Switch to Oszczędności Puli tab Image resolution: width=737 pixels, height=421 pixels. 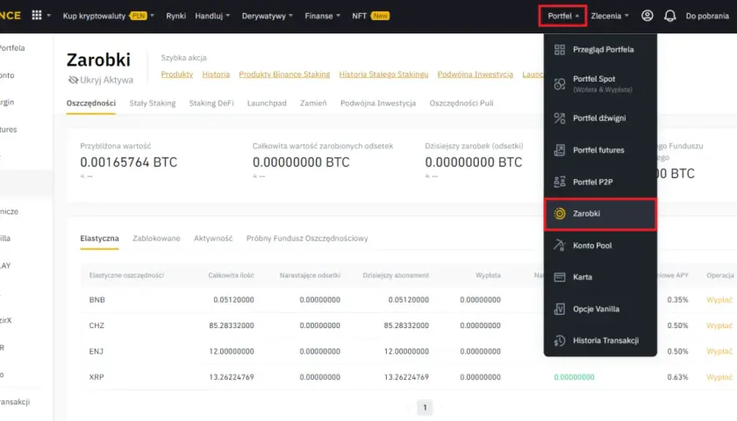point(462,103)
